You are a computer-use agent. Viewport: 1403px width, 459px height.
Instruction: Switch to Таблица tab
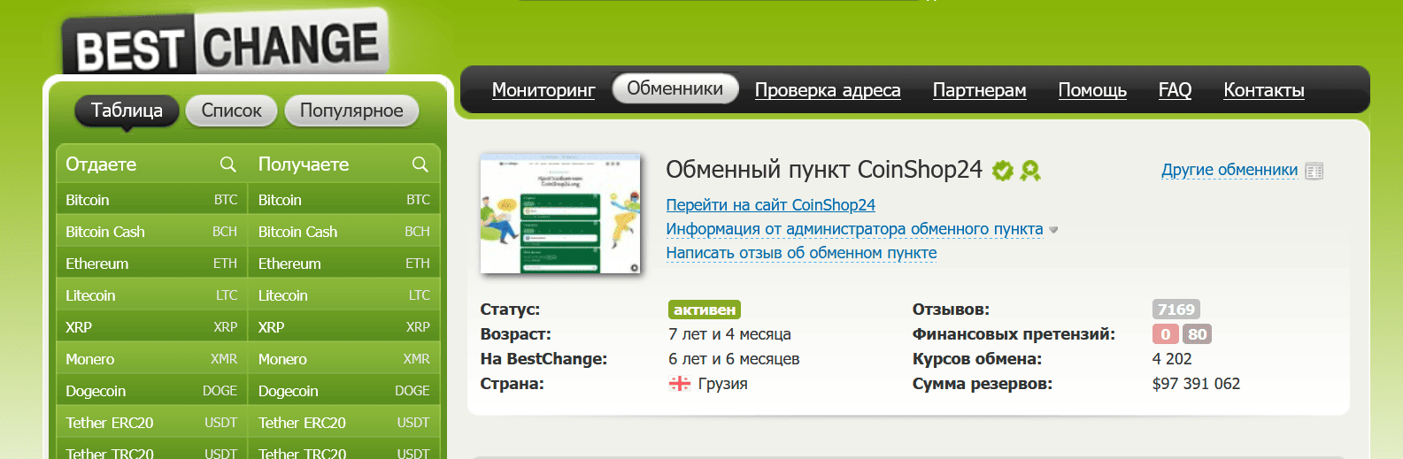click(x=127, y=111)
